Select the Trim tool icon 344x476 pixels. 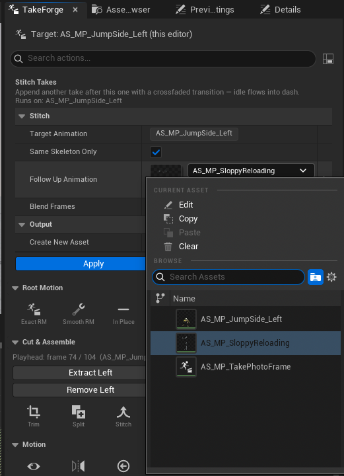33,412
